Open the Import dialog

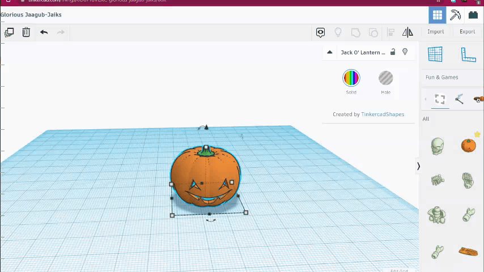[x=435, y=32]
